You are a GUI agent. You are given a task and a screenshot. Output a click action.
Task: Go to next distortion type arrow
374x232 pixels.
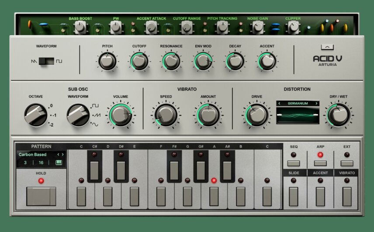(316, 103)
